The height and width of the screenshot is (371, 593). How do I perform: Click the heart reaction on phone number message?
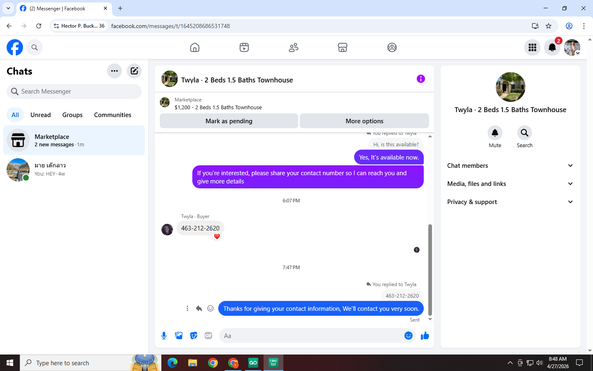217,236
